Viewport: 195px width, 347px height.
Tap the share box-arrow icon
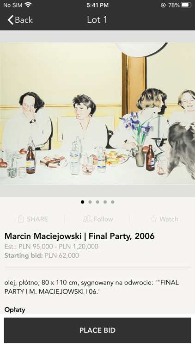[x=21, y=219]
